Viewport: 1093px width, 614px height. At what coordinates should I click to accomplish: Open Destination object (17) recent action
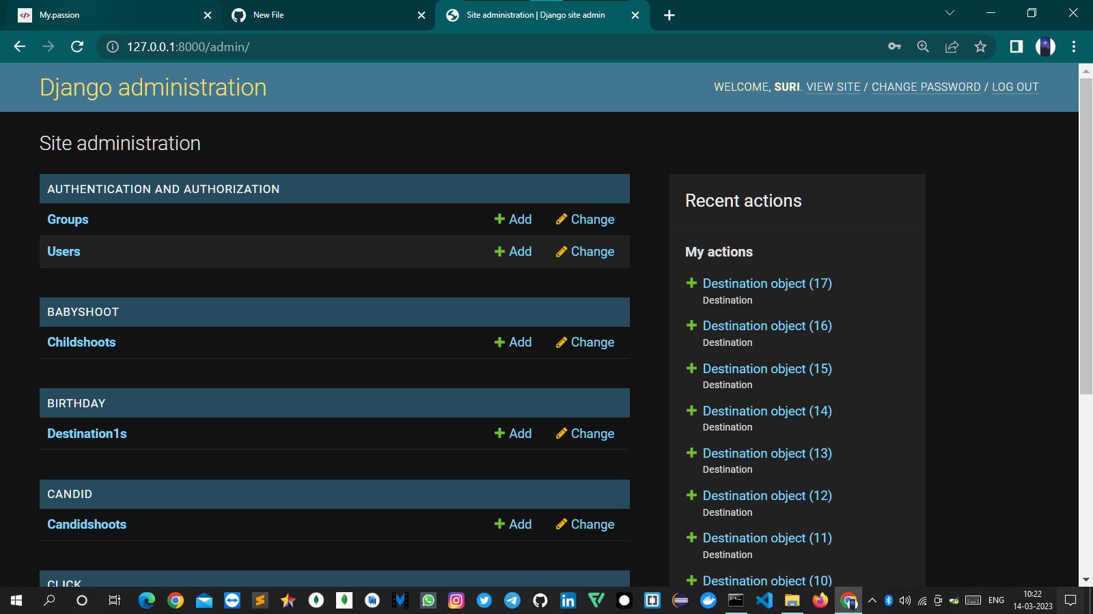[x=767, y=283]
